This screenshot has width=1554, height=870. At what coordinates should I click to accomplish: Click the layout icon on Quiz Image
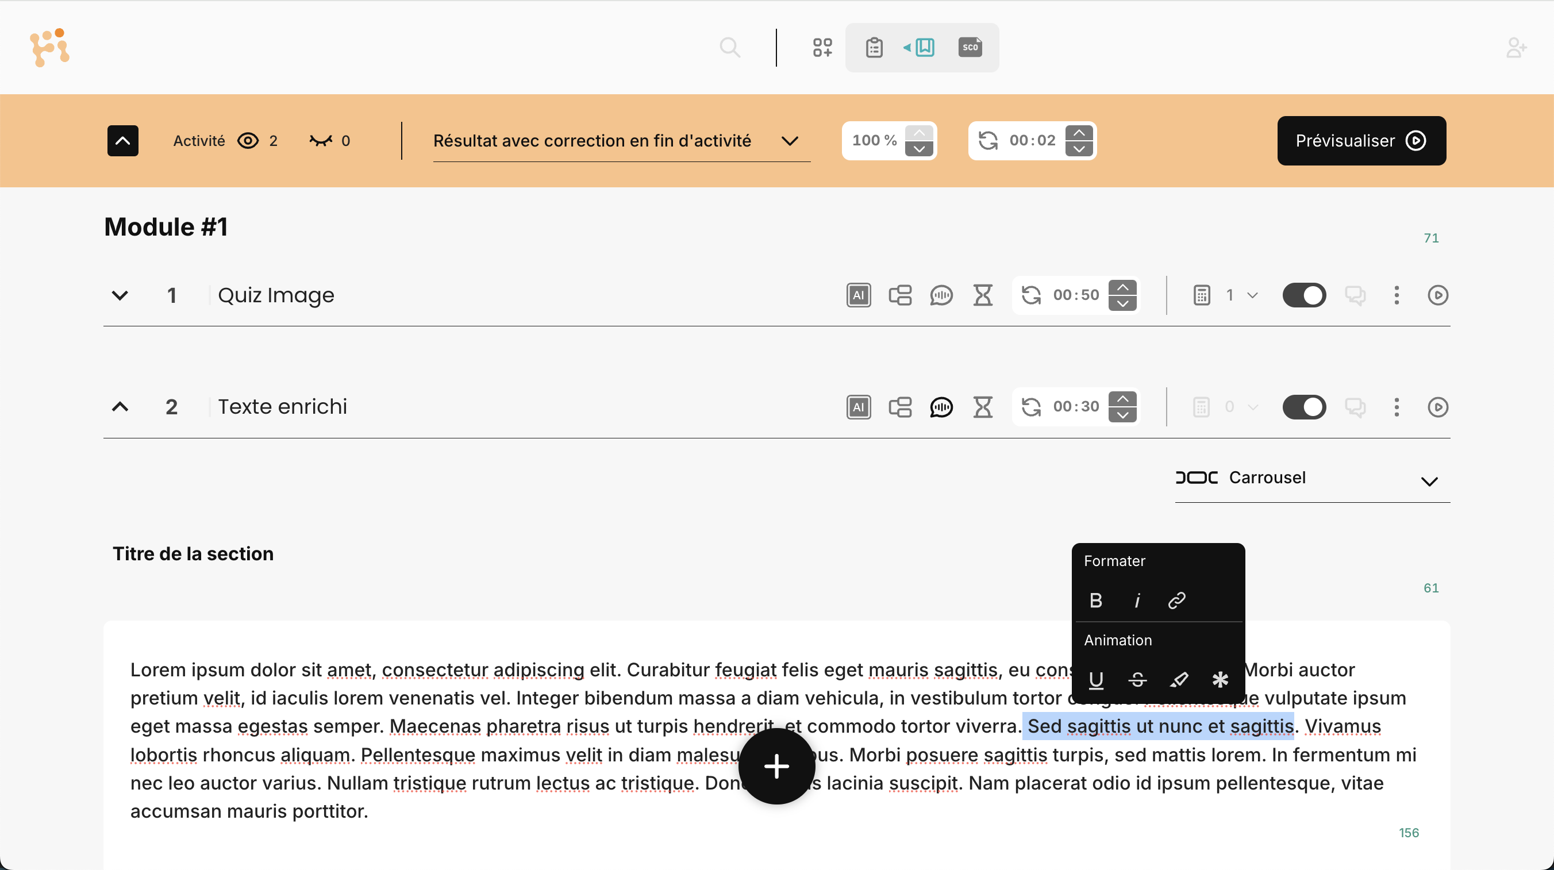(x=900, y=295)
